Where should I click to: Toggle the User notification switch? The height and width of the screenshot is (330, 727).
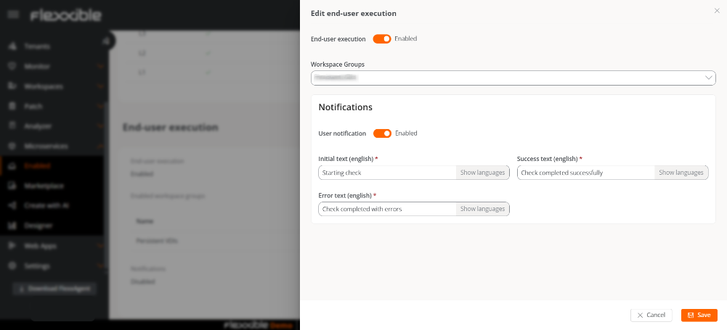point(383,133)
